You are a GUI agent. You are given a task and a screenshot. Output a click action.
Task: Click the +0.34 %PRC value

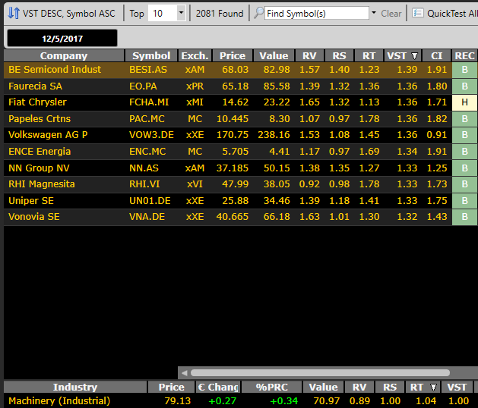(283, 401)
